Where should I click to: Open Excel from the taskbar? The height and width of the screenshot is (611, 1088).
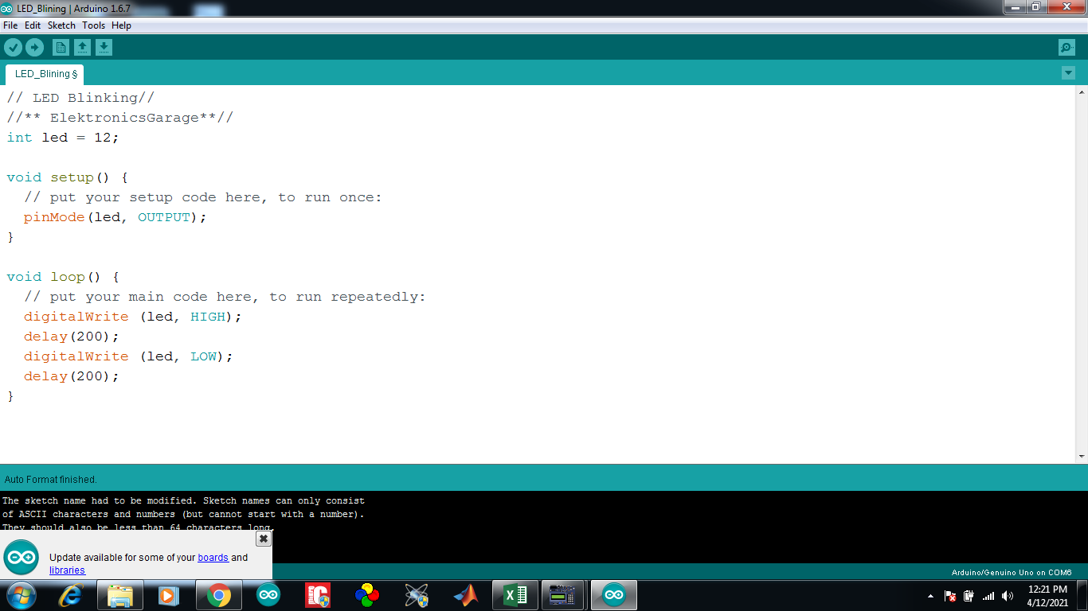pyautogui.click(x=515, y=594)
